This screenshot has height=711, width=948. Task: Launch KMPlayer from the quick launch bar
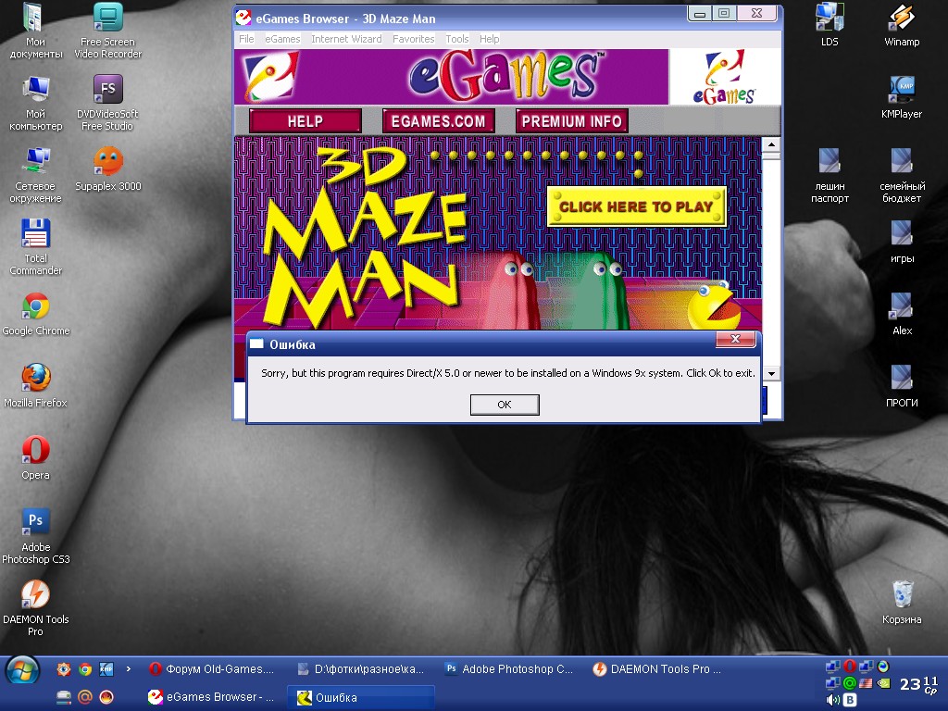click(106, 668)
